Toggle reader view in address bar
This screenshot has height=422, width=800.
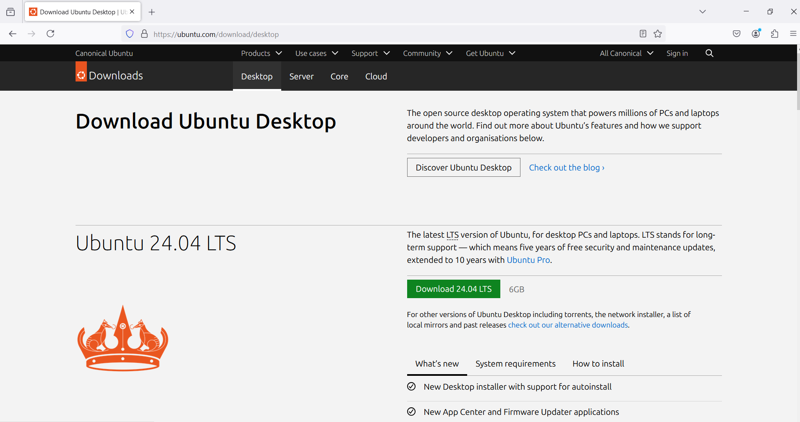(643, 34)
